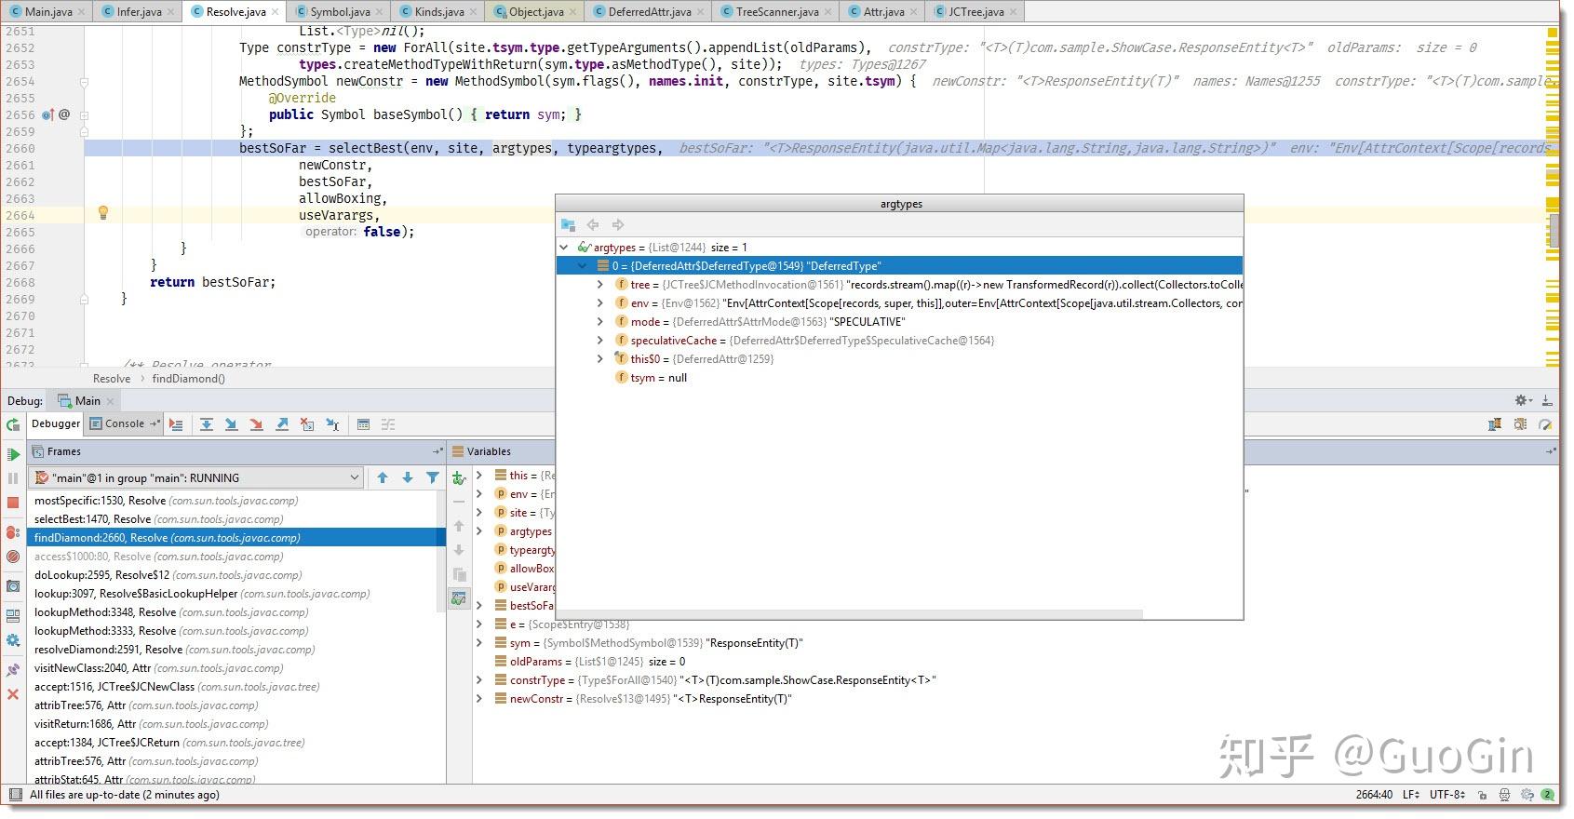Expand the tree field in argtypes popup
Screen dimensions: 1574x819
[x=600, y=285]
